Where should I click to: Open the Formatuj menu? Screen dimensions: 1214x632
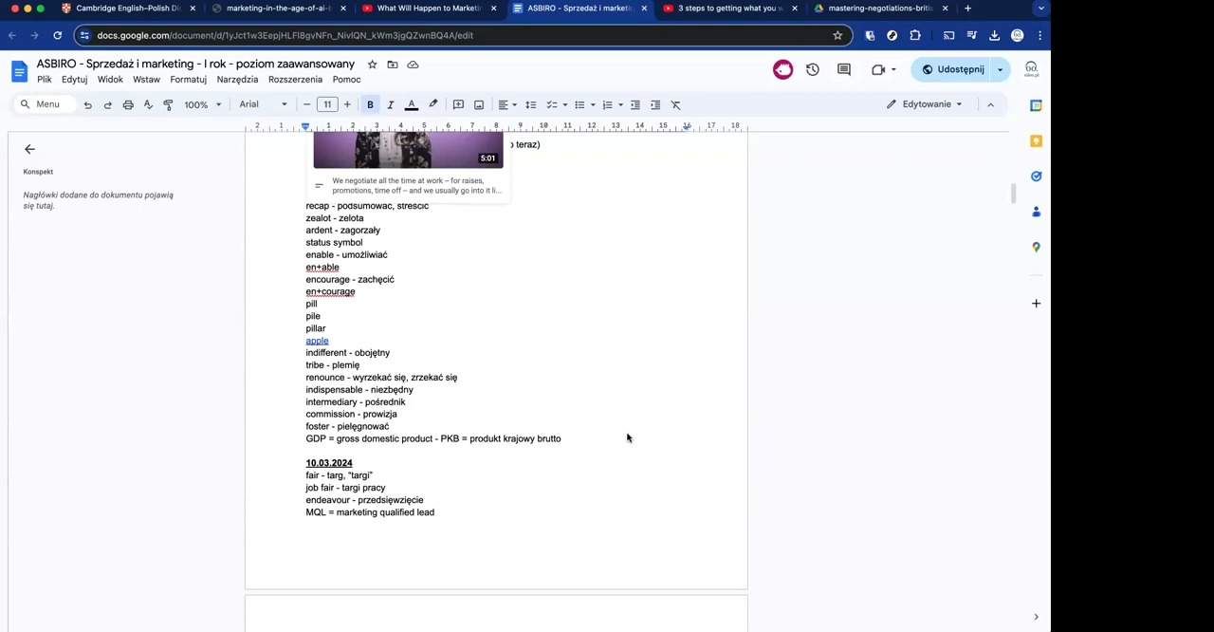click(x=188, y=80)
